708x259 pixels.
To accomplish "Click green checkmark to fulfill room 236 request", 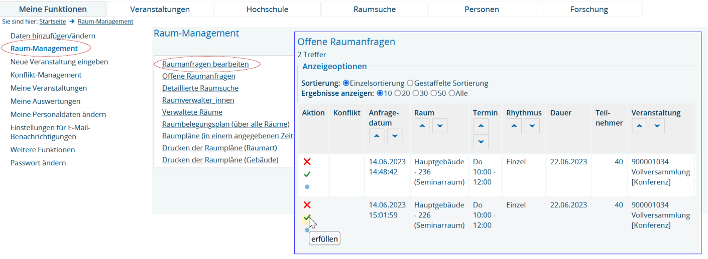I will [x=307, y=174].
